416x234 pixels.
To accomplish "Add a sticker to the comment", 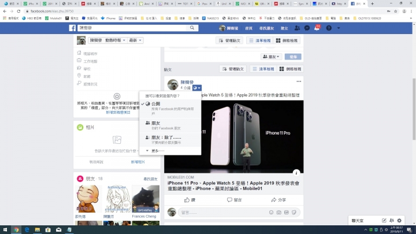I will pos(294,213).
